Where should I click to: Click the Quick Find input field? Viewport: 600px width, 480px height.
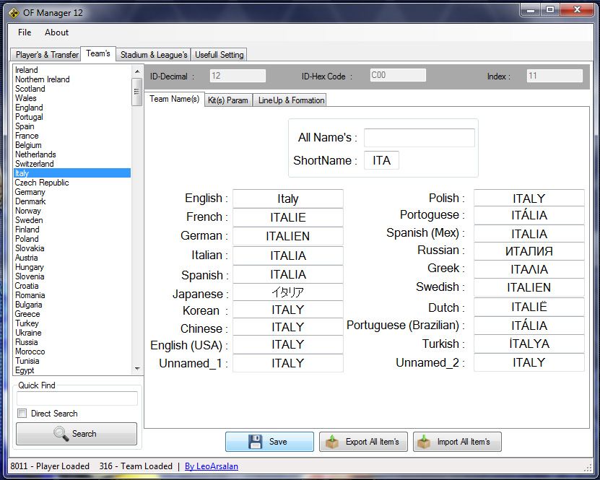(x=77, y=398)
